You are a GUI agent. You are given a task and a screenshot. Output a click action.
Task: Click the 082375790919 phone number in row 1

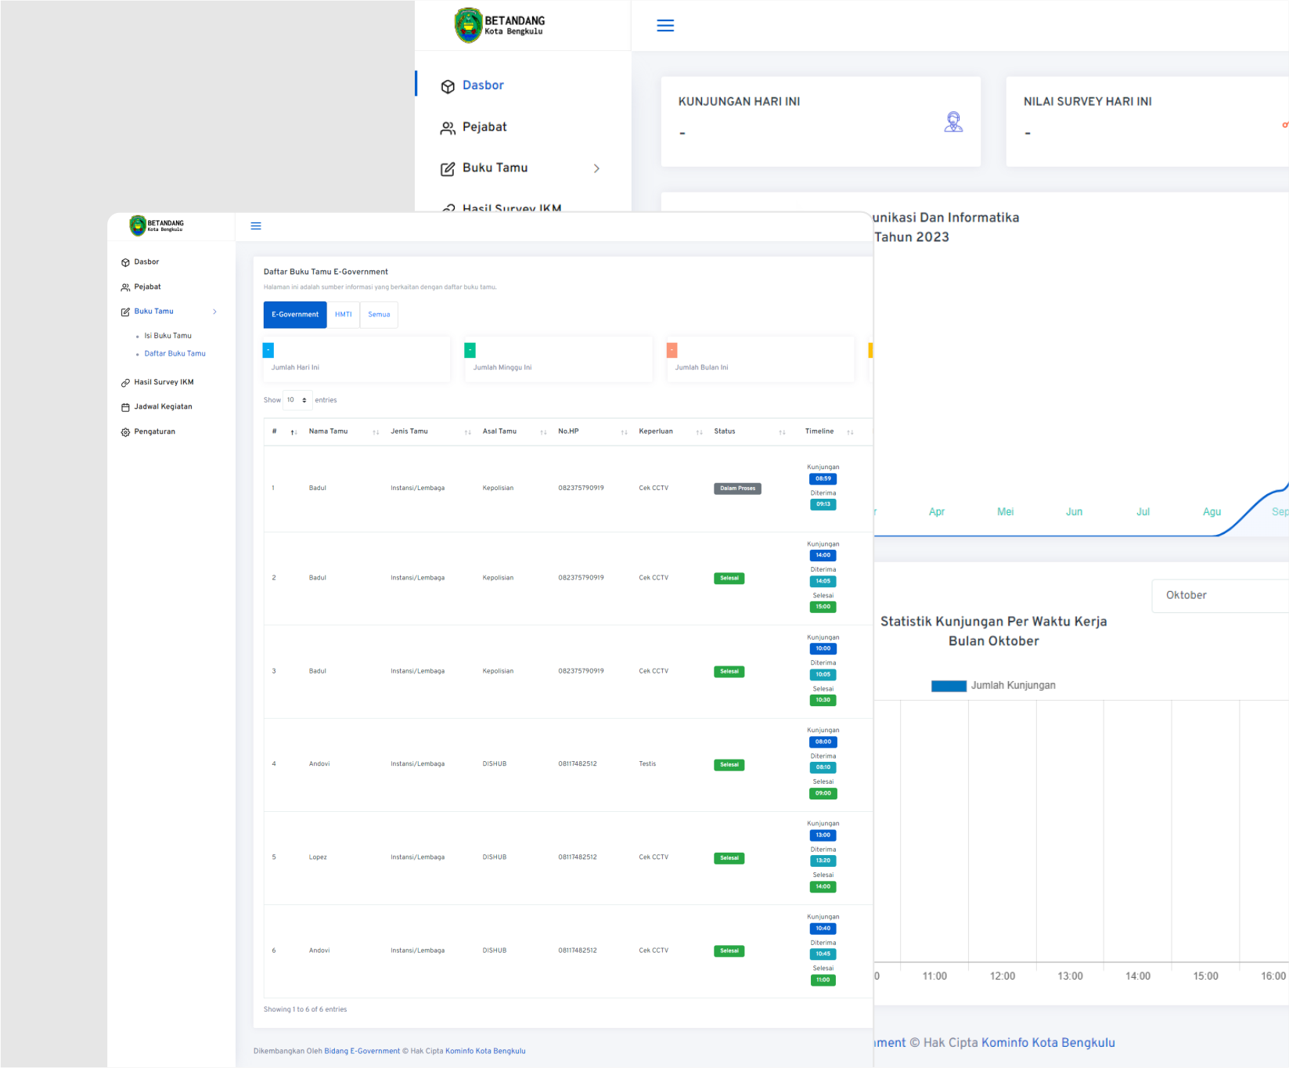click(x=581, y=488)
